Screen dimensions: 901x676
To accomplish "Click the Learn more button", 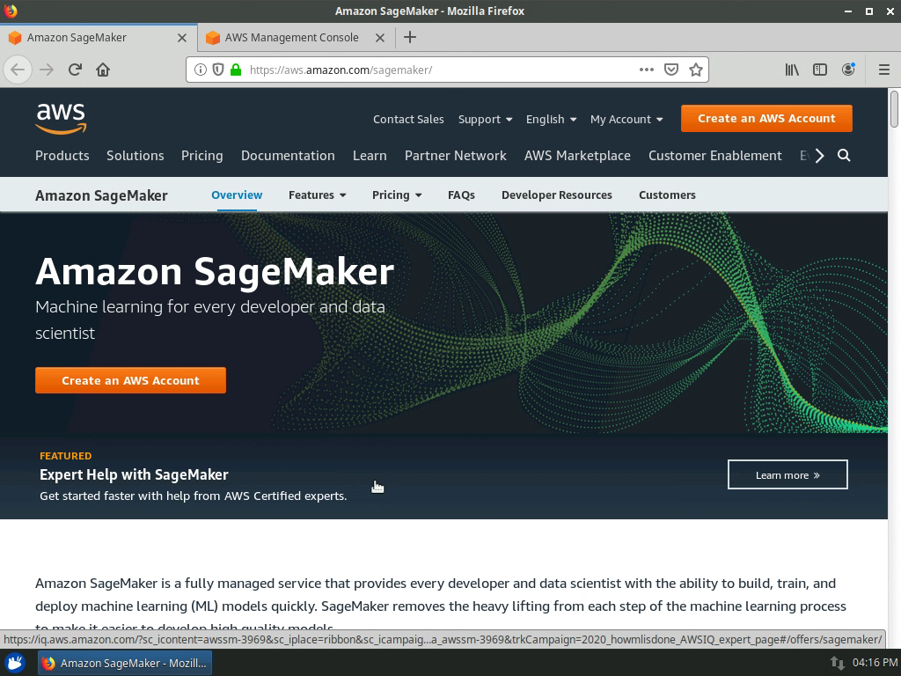I will [787, 474].
